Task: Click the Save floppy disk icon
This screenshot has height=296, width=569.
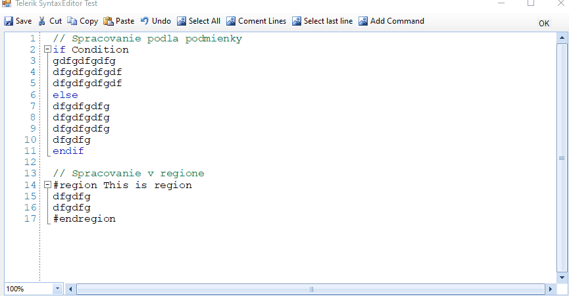Action: coord(9,21)
